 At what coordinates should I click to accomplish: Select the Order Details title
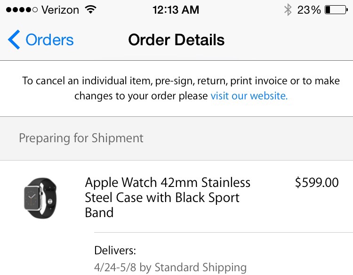click(176, 40)
